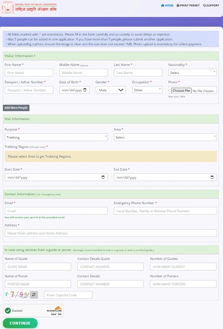Click the Add More People button
Image resolution: width=223 pixels, height=329 pixels.
[16, 108]
